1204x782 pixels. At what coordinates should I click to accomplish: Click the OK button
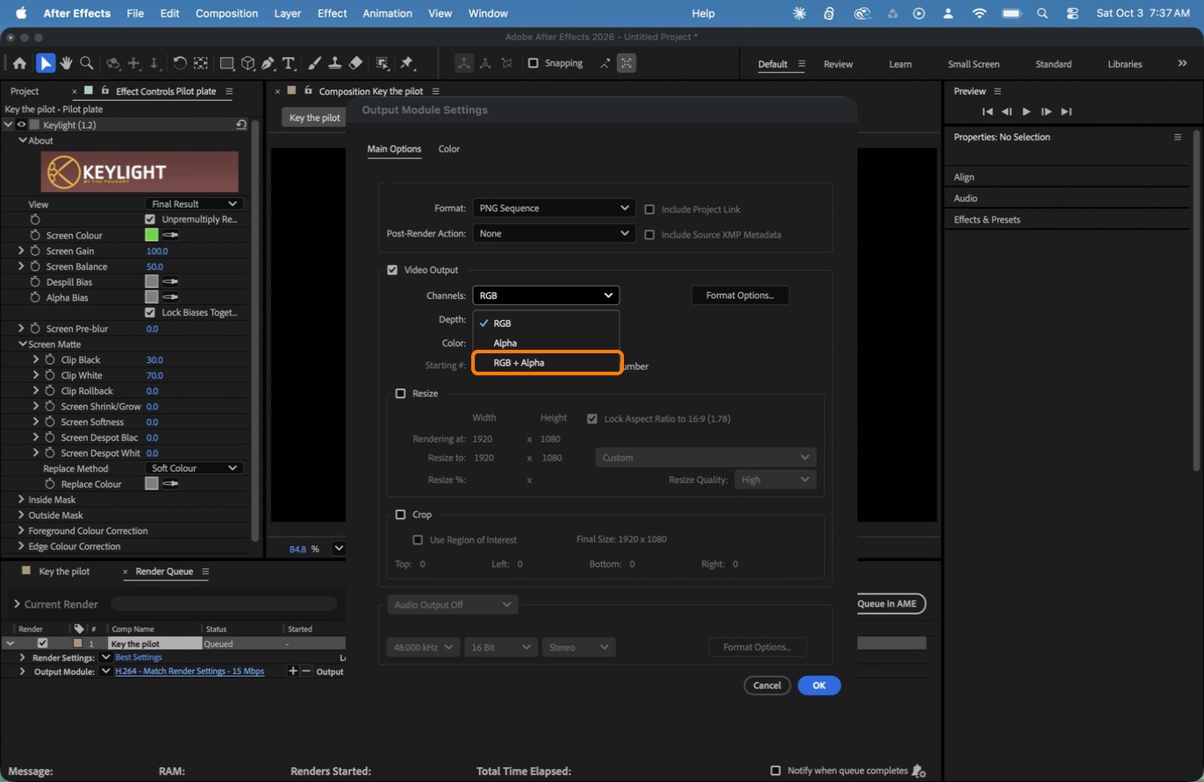(x=819, y=686)
